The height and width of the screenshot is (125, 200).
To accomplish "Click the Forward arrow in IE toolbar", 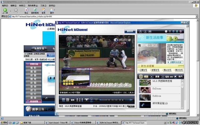I will (16, 10).
